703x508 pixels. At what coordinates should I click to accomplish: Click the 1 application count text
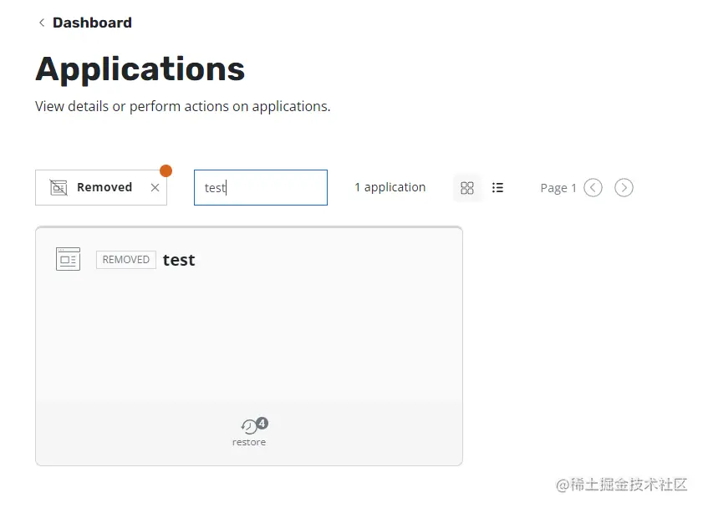point(390,187)
